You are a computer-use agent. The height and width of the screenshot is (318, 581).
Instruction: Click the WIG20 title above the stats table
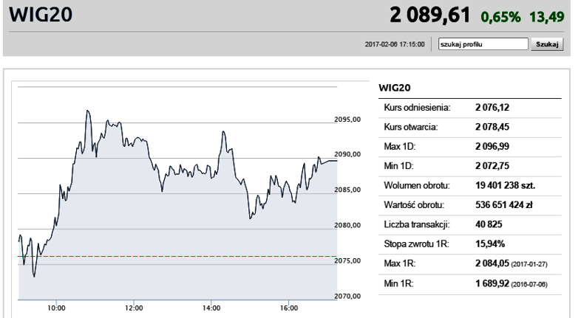(x=395, y=88)
